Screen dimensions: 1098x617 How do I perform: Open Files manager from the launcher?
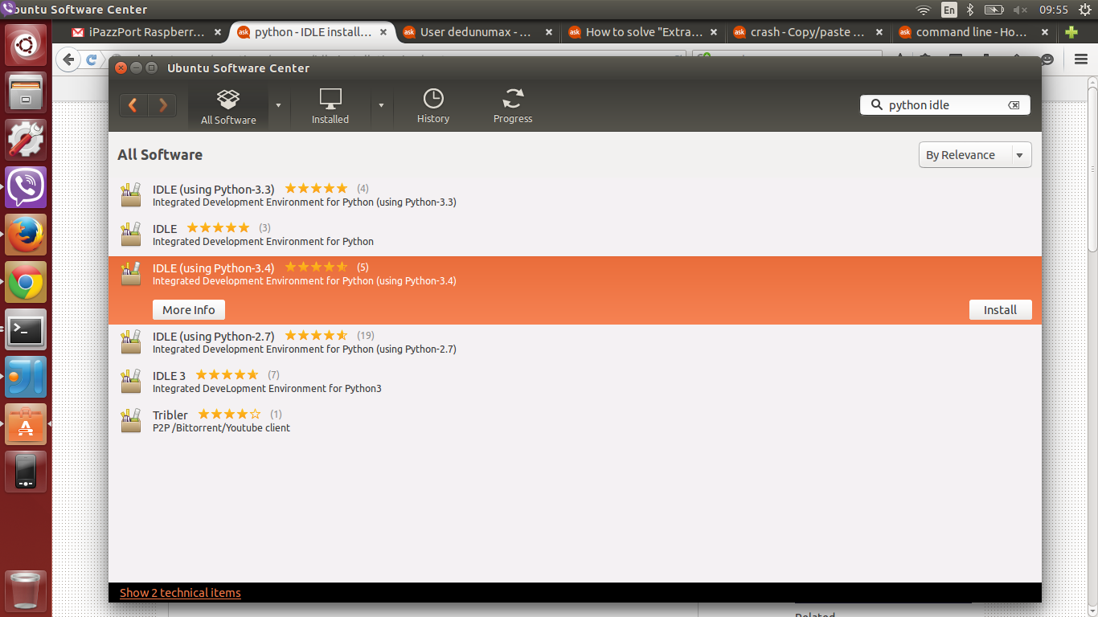(26, 92)
